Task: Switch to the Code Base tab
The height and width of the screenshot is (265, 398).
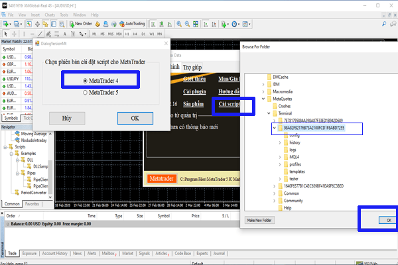Action: click(183, 253)
